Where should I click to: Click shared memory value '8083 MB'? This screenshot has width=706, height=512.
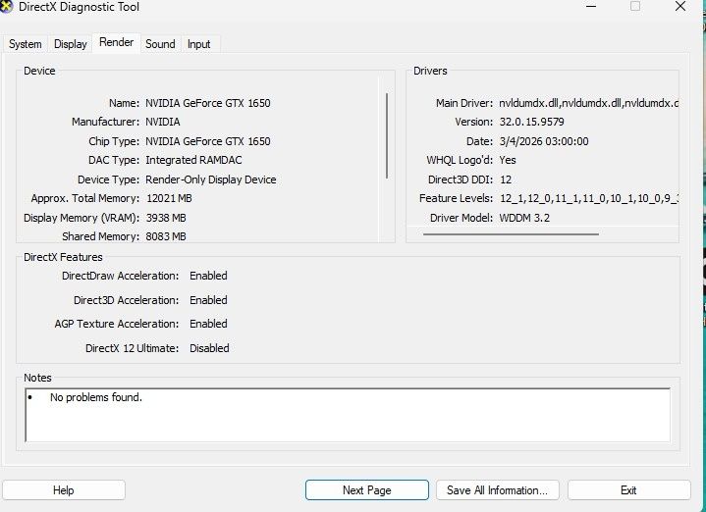click(166, 236)
